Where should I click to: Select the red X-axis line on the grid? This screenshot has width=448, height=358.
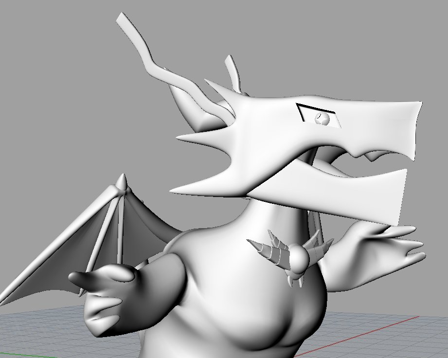point(357,336)
